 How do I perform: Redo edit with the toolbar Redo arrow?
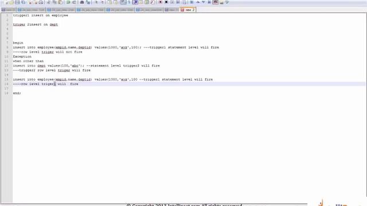coord(74,2)
